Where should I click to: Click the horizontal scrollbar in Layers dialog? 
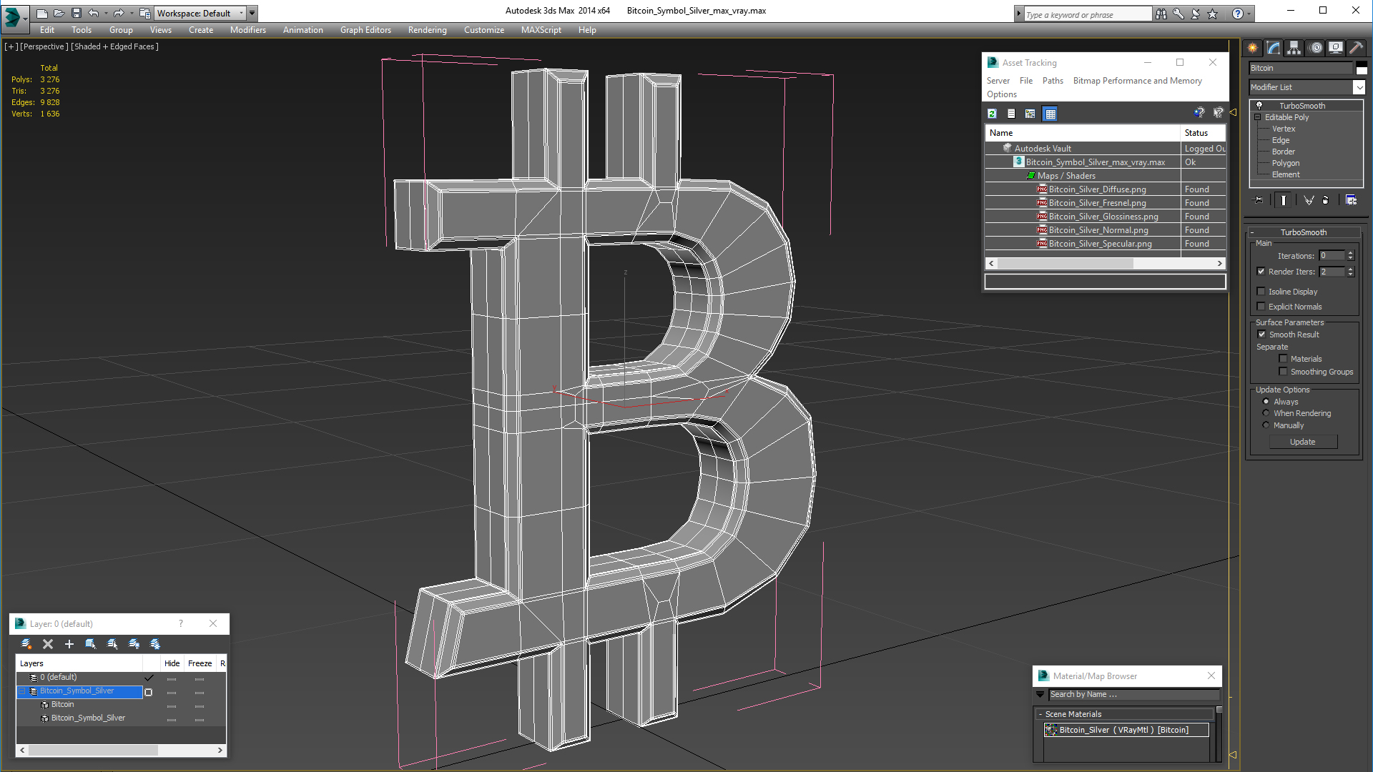[x=93, y=750]
